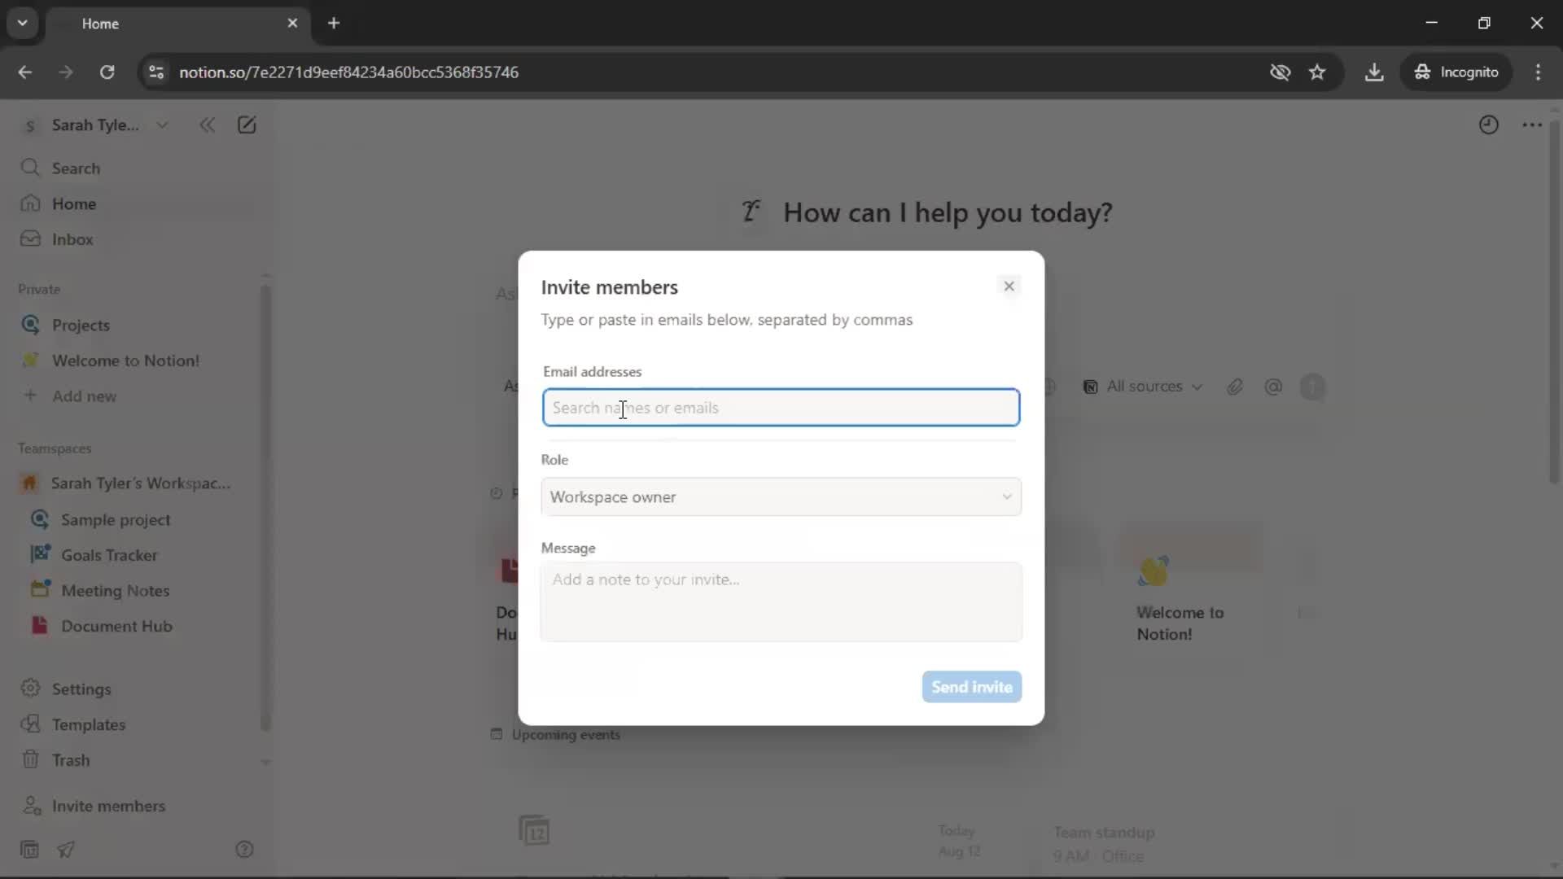This screenshot has height=879, width=1563.
Task: Click the large calendar icon under Upcoming events
Action: (x=534, y=831)
